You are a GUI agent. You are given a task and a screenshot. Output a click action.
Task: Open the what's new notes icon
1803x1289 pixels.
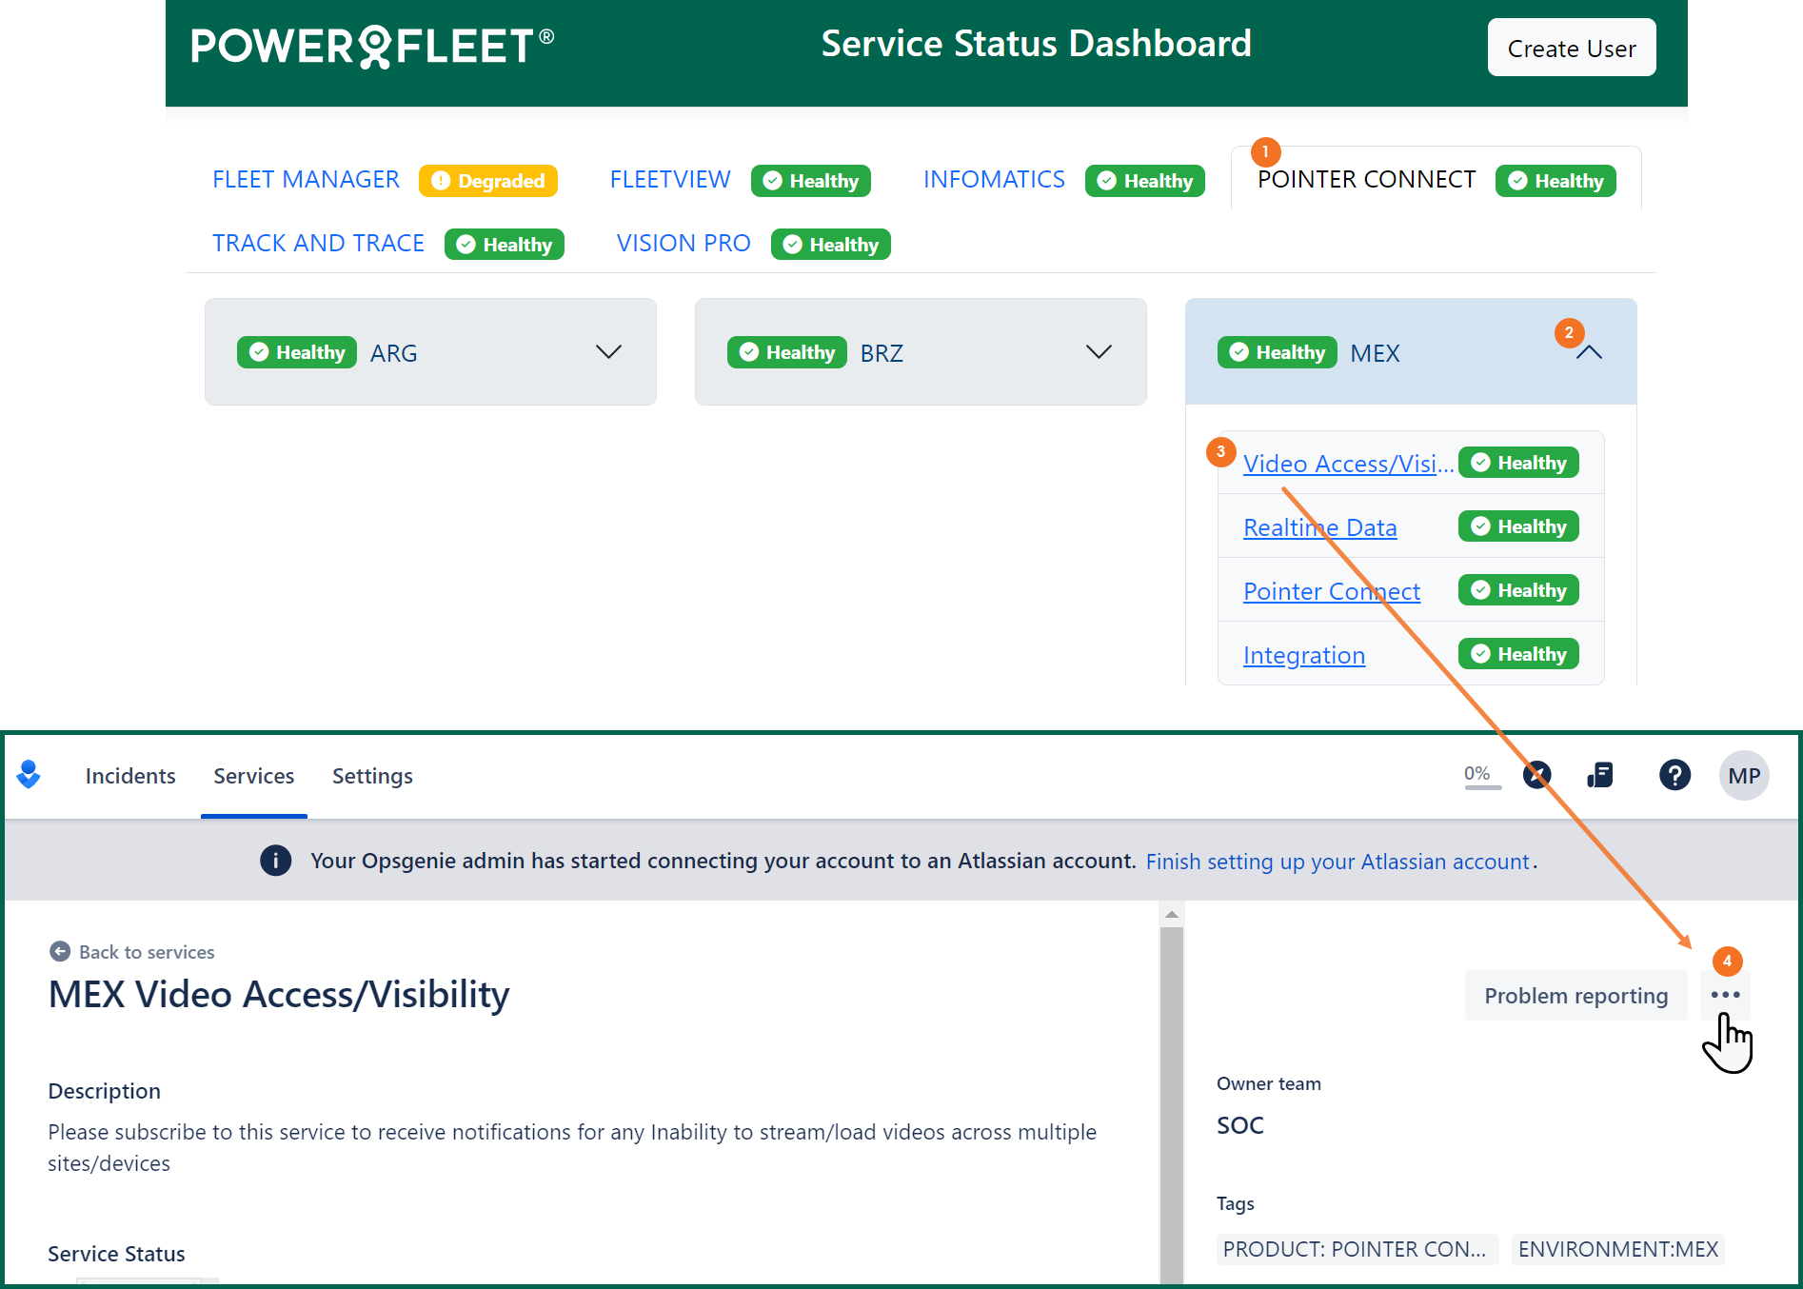click(x=1600, y=775)
